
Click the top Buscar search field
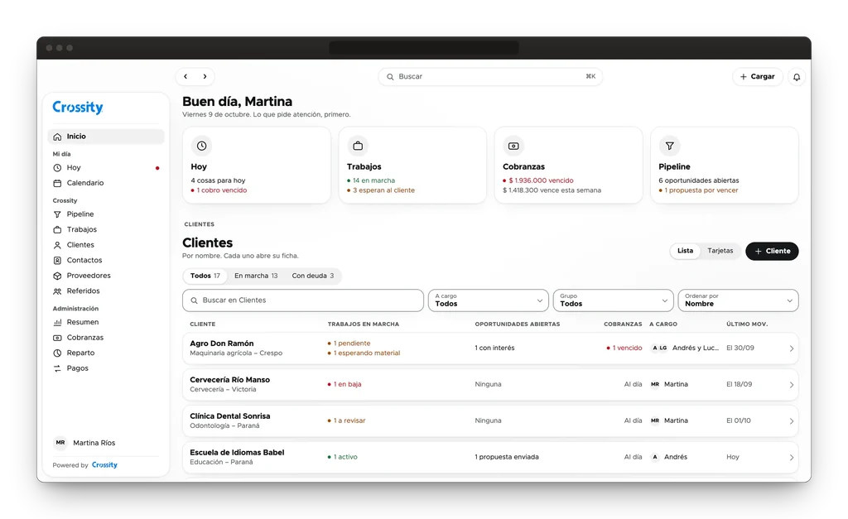(x=490, y=77)
